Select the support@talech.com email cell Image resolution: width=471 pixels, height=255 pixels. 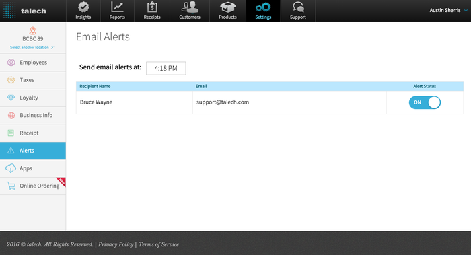pyautogui.click(x=289, y=102)
